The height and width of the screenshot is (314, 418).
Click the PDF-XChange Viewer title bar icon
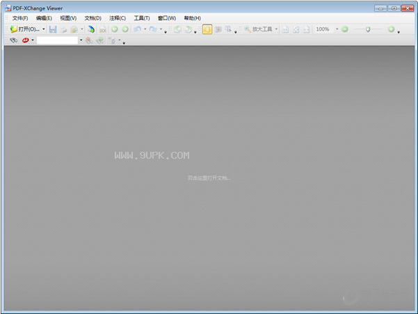(8, 8)
